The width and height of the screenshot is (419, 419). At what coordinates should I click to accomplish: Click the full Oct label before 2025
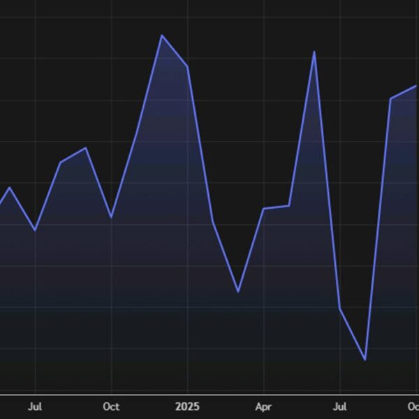(111, 406)
